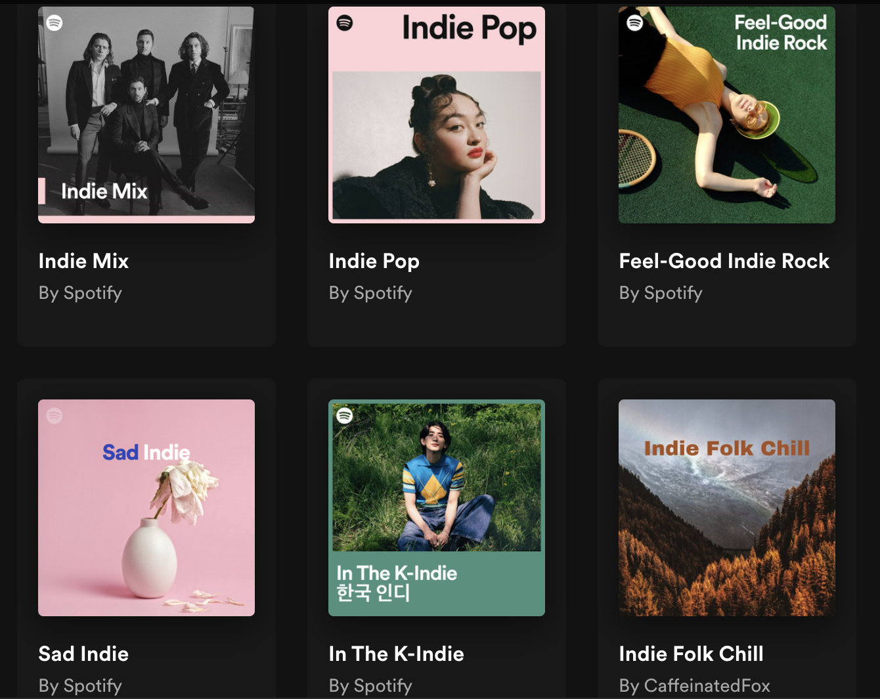880x699 pixels.
Task: Click Spotify logo on In The K-Indie cover
Action: (x=345, y=415)
